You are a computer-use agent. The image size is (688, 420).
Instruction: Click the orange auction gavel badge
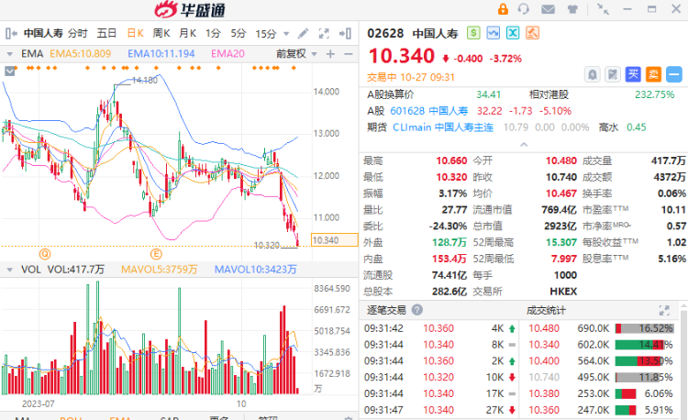[532, 33]
